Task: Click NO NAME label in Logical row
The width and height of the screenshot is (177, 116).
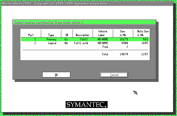Action: click(103, 43)
